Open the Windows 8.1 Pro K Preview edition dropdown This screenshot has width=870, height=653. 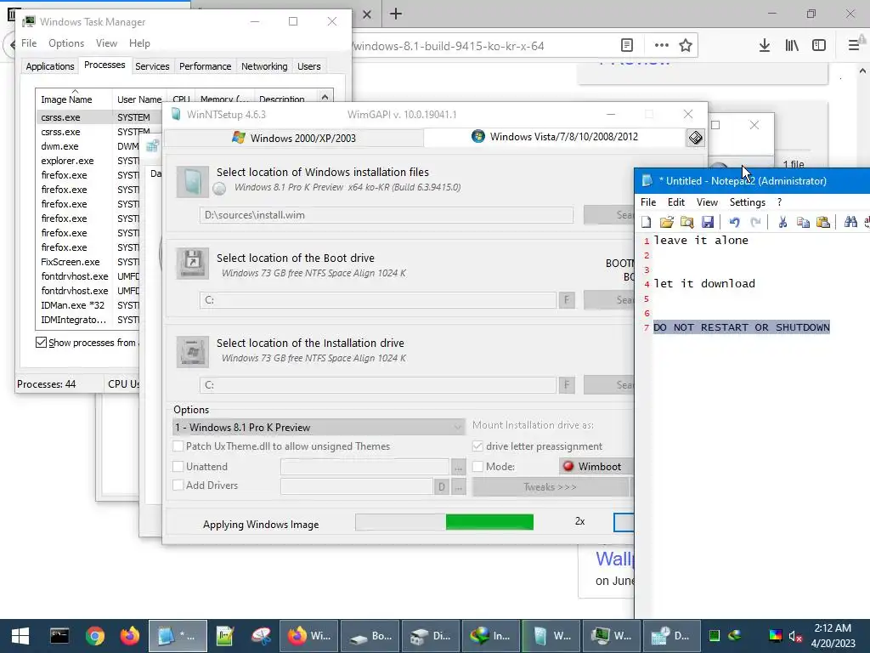[319, 427]
